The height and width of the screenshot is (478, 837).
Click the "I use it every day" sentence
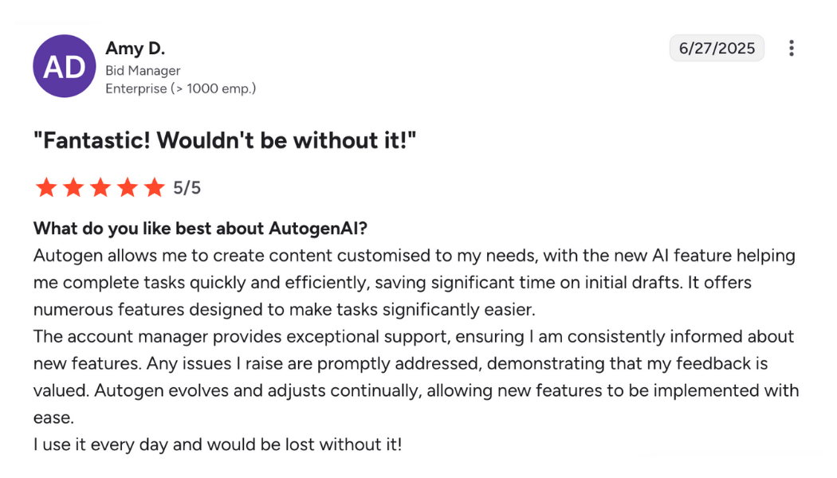pyautogui.click(x=217, y=445)
